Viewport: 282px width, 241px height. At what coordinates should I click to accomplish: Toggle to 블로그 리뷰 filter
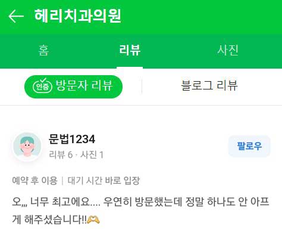coord(209,86)
